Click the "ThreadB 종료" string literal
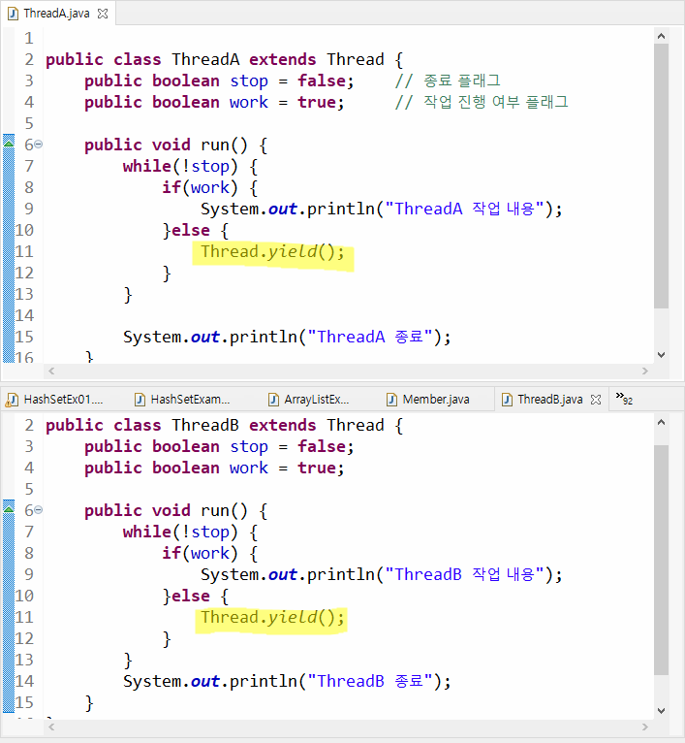 pos(370,681)
